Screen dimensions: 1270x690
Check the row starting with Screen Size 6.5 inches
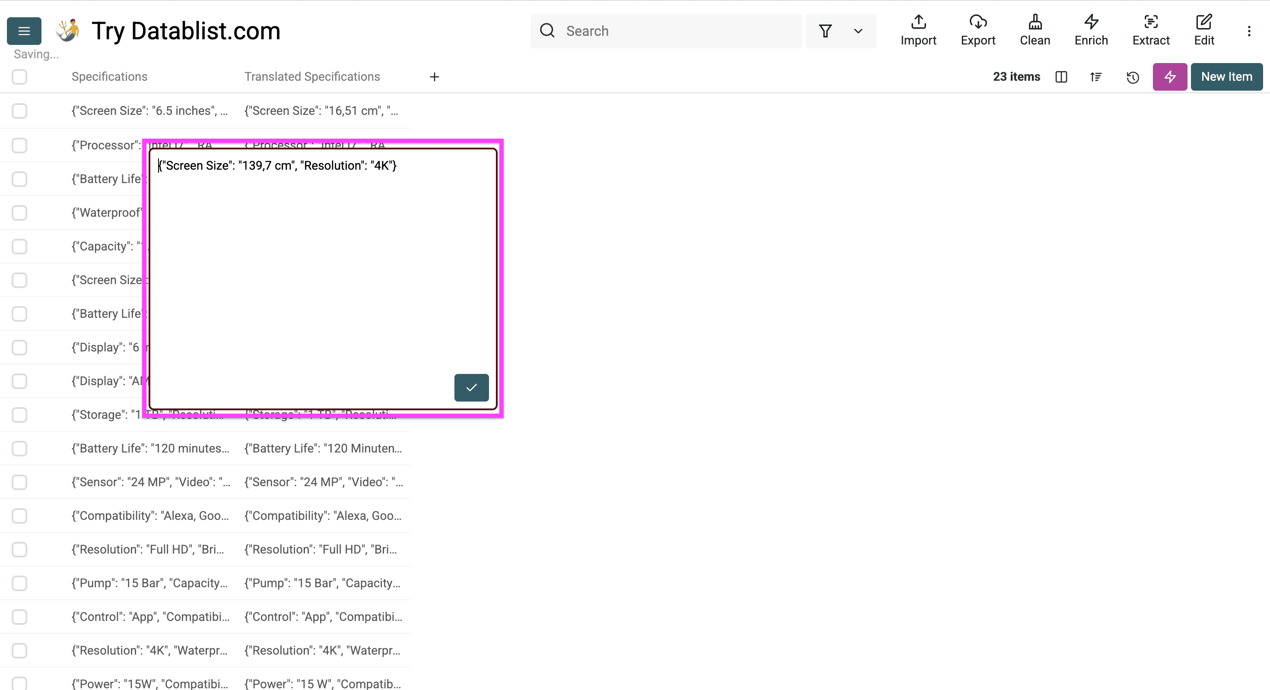[x=19, y=111]
